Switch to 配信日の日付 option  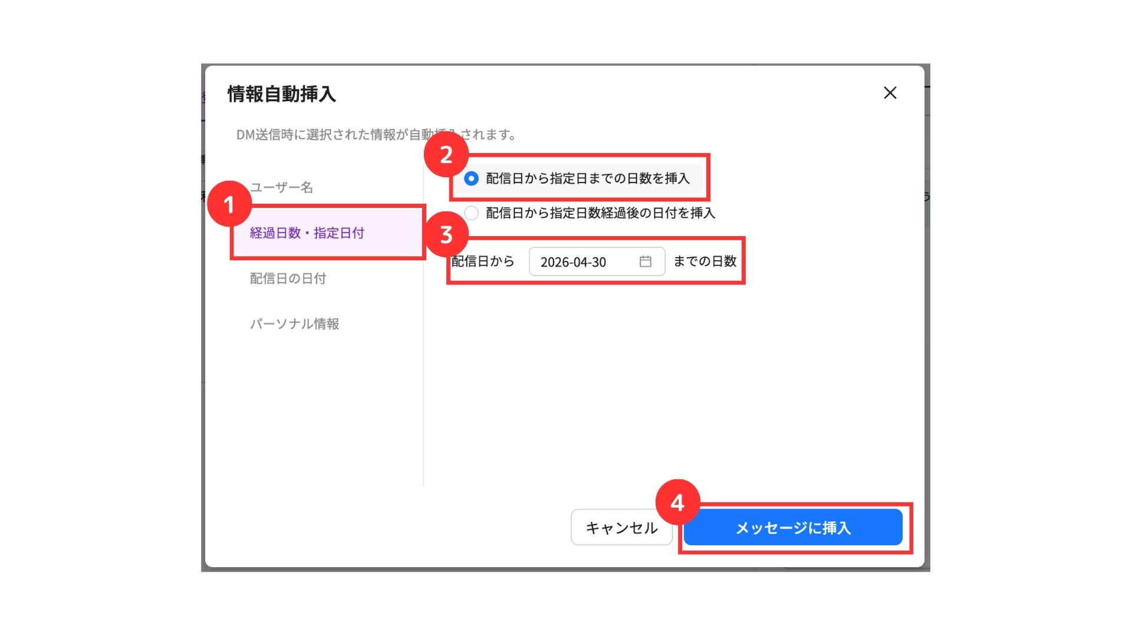point(288,279)
